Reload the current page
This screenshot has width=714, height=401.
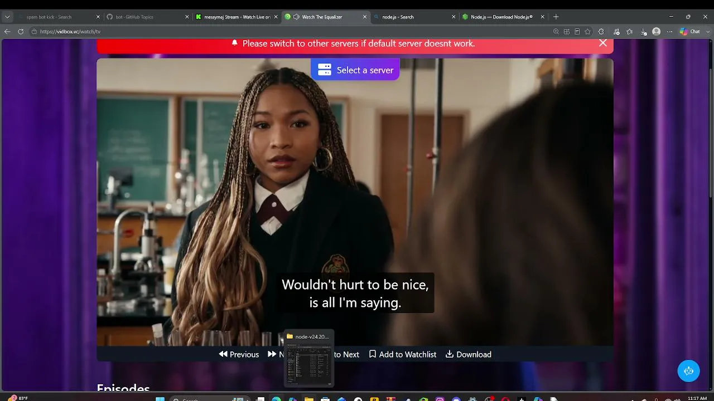point(21,32)
